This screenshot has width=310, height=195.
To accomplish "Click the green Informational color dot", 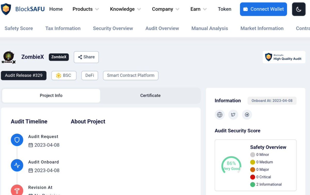I will pos(253,185).
